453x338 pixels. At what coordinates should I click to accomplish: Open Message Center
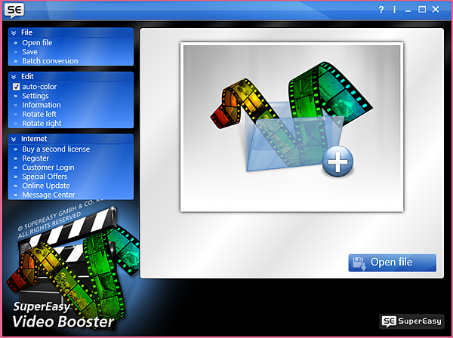[48, 195]
